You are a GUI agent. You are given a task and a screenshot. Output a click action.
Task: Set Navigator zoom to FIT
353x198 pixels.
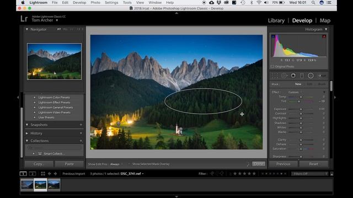click(59, 29)
